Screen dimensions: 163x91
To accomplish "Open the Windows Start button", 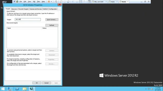I will tap(3, 89).
